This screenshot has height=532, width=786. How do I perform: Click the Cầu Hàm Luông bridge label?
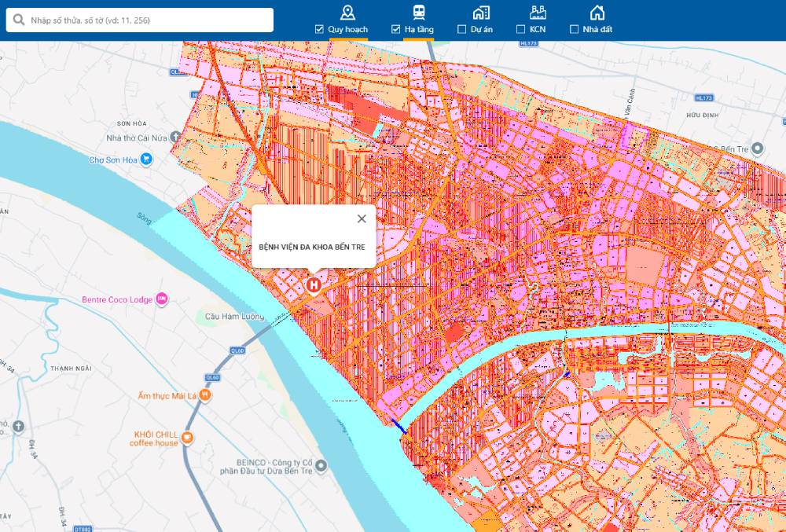click(x=234, y=317)
